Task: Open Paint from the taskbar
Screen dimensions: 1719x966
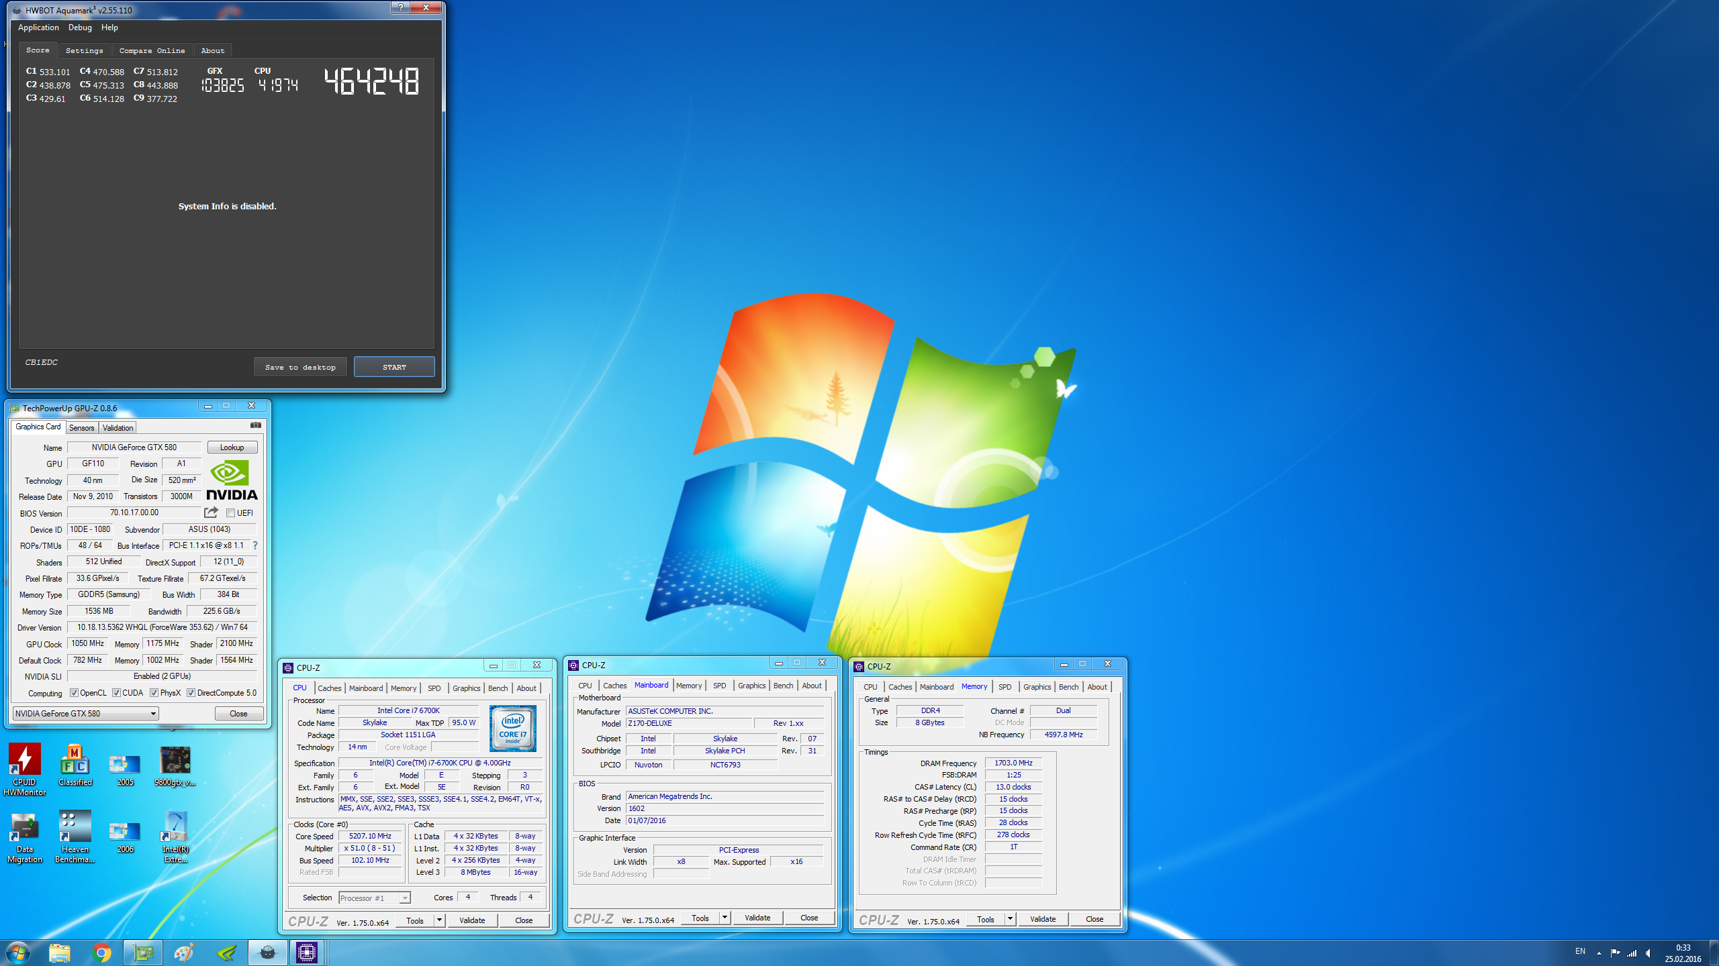Action: click(x=184, y=953)
